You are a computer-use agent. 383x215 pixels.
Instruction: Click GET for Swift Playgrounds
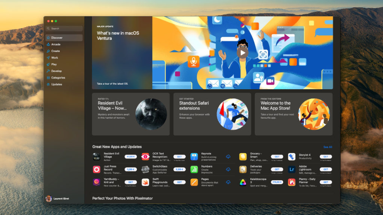[180, 182]
